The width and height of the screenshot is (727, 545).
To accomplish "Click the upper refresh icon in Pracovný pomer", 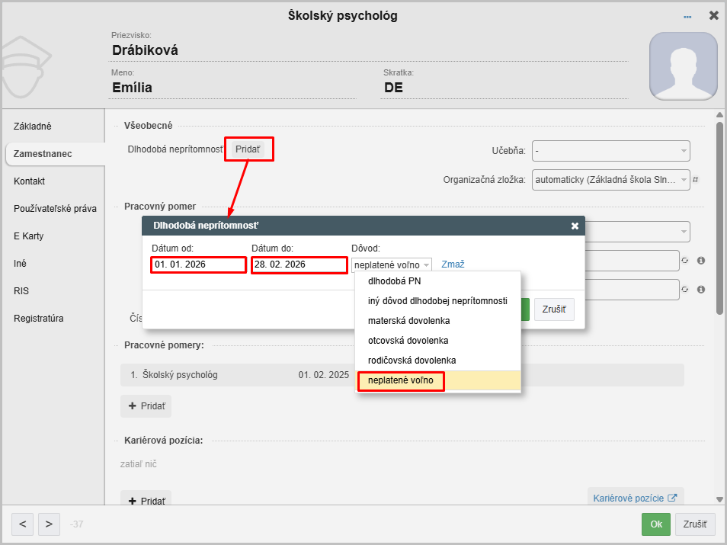I will tap(684, 261).
